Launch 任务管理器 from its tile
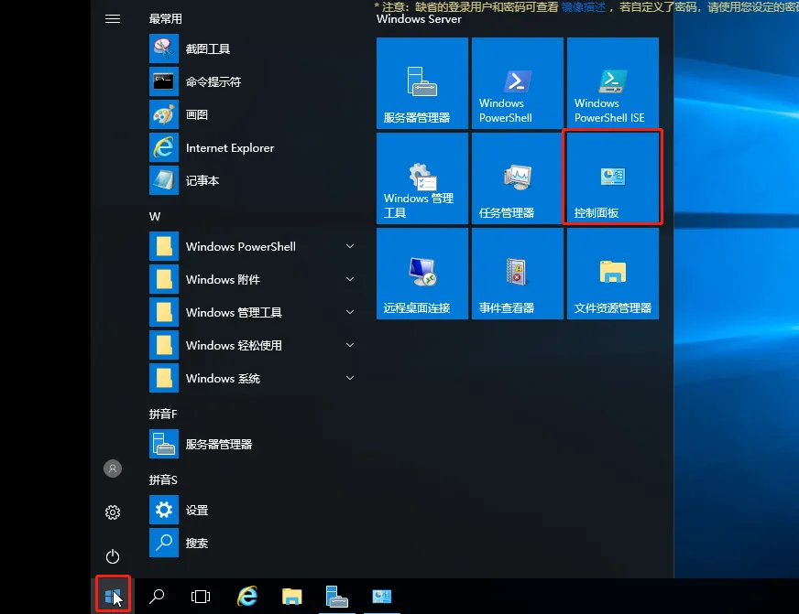 pos(517,178)
